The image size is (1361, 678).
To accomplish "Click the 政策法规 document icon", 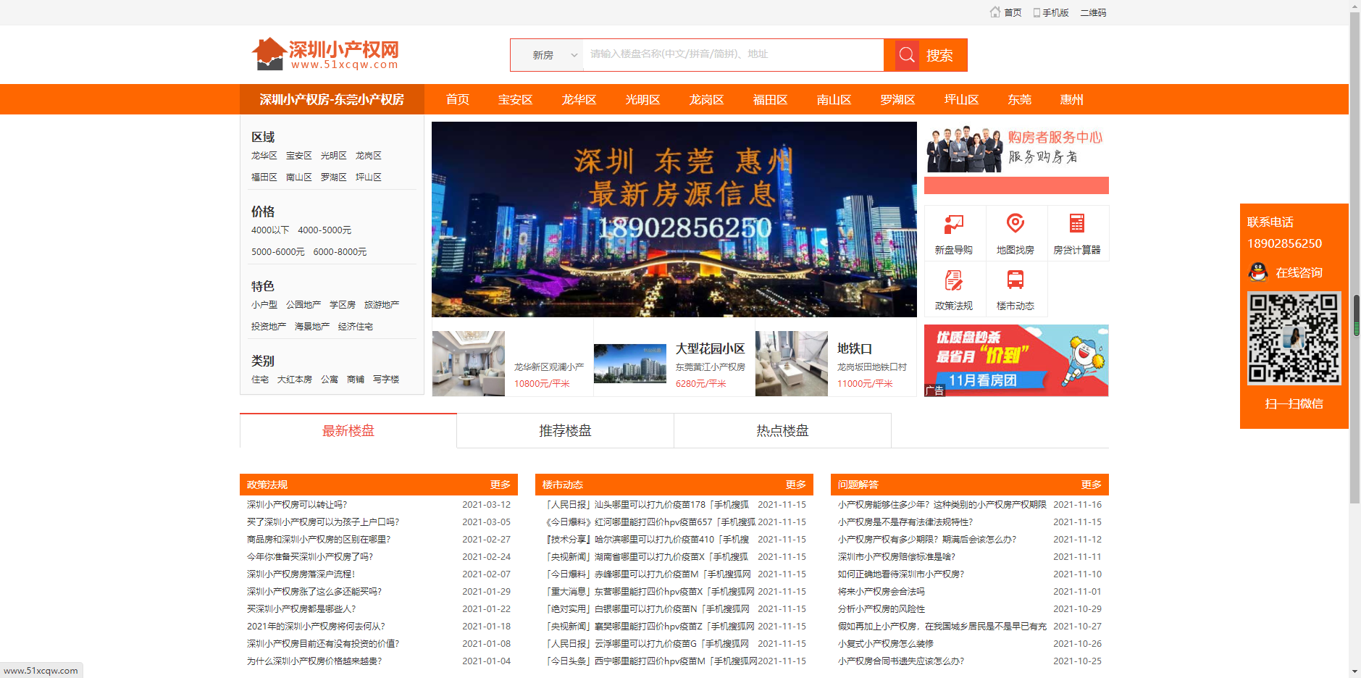I will (x=953, y=280).
